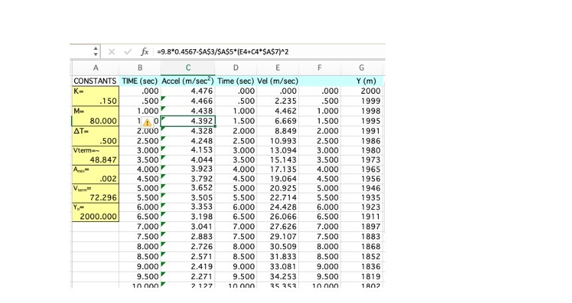Select the Y cell showing 1973
Viewport: 572px width, 303px height.
coord(361,160)
